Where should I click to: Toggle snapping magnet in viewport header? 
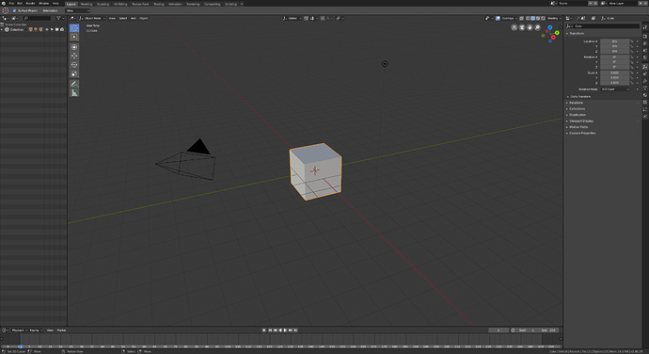pyautogui.click(x=307, y=18)
